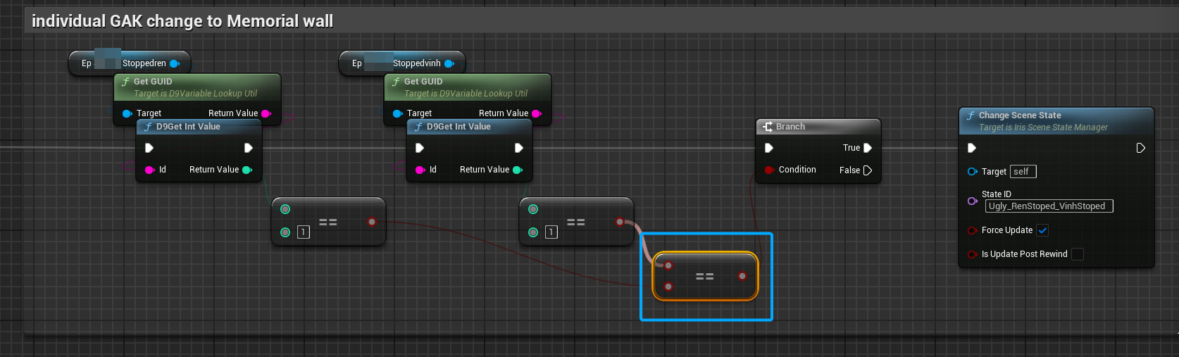Click the exec output pin of Change Scene State
The height and width of the screenshot is (357, 1179).
1141,148
